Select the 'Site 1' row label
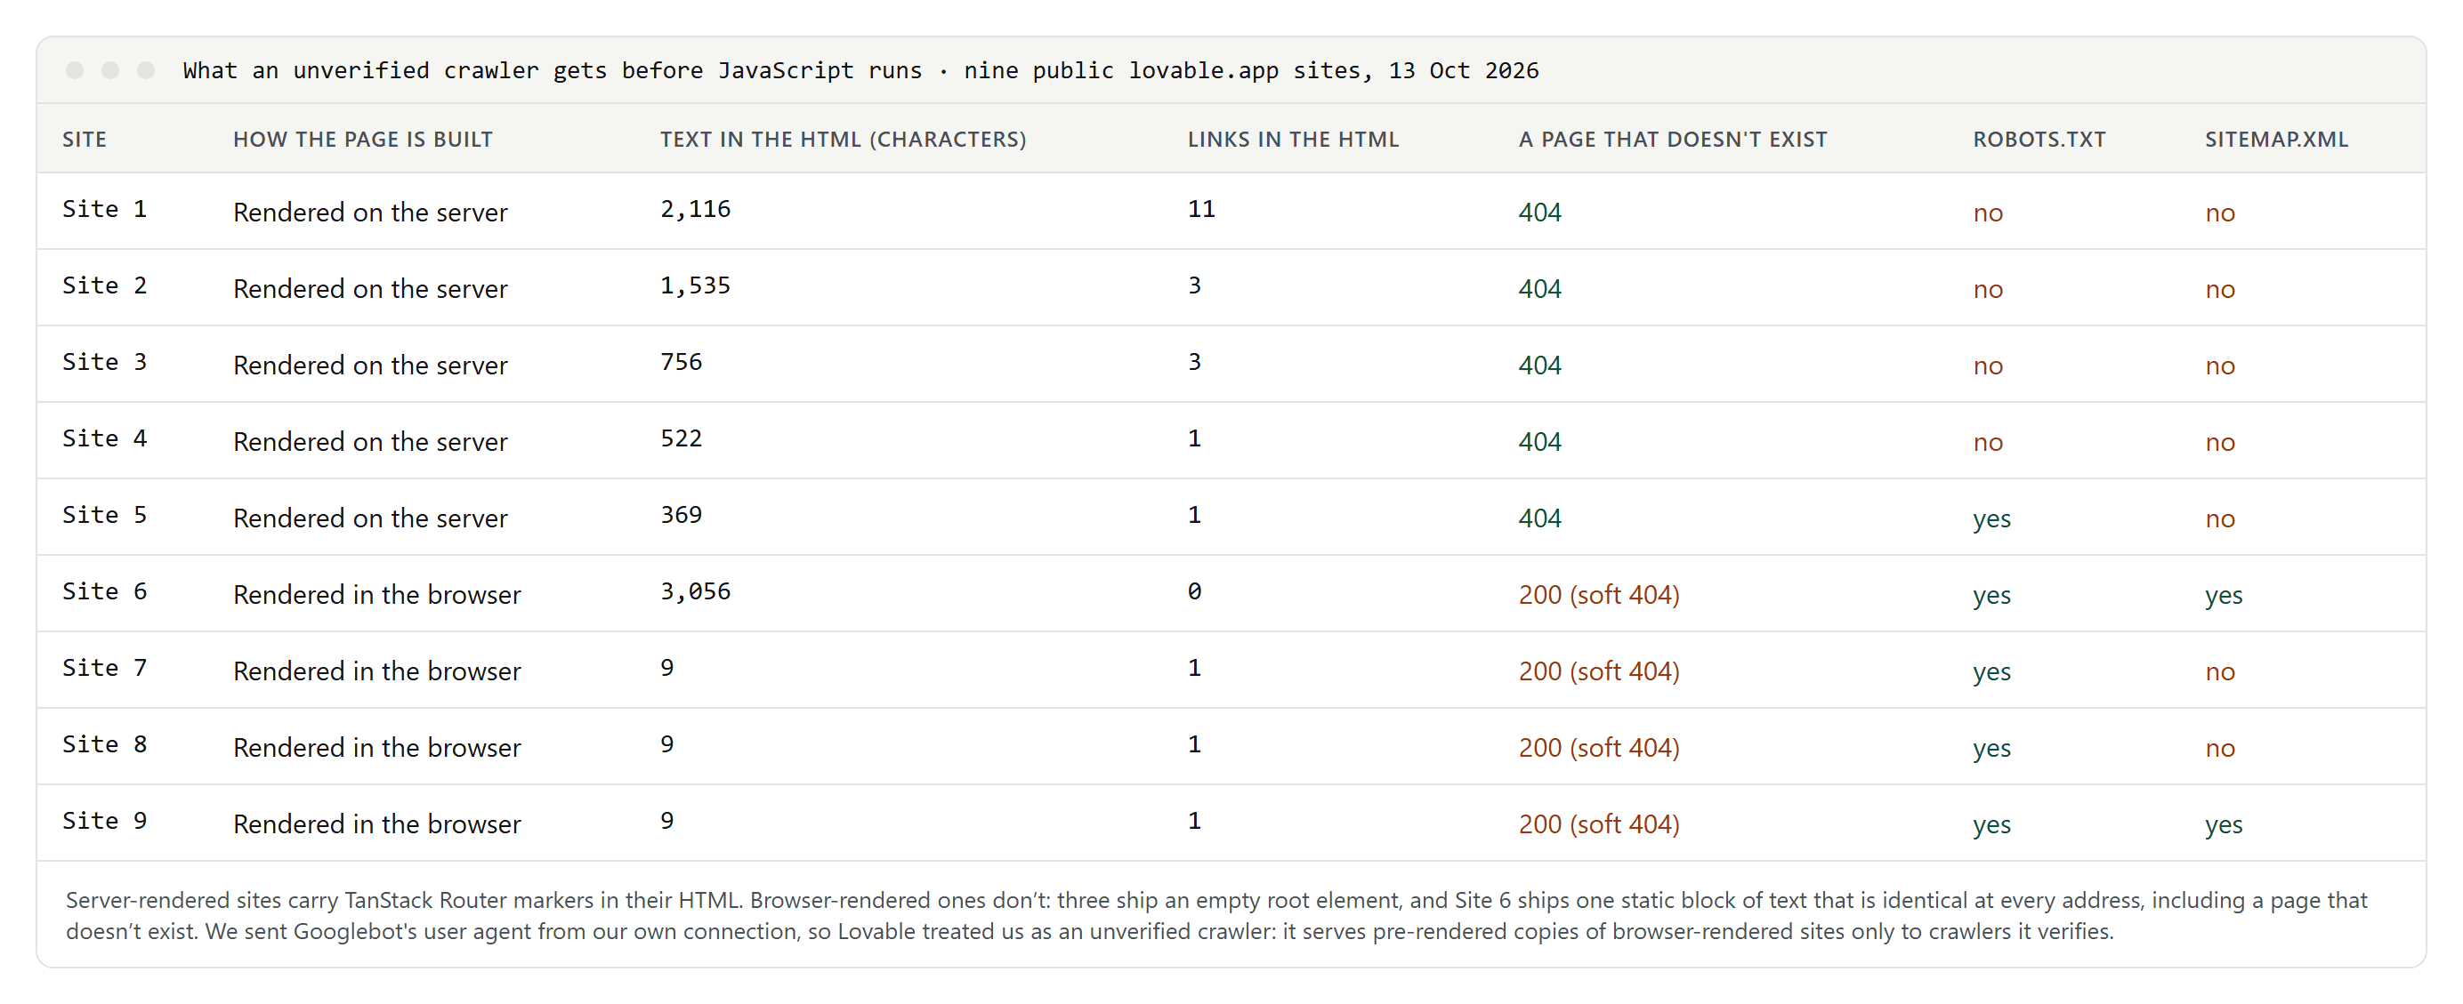 tap(104, 209)
